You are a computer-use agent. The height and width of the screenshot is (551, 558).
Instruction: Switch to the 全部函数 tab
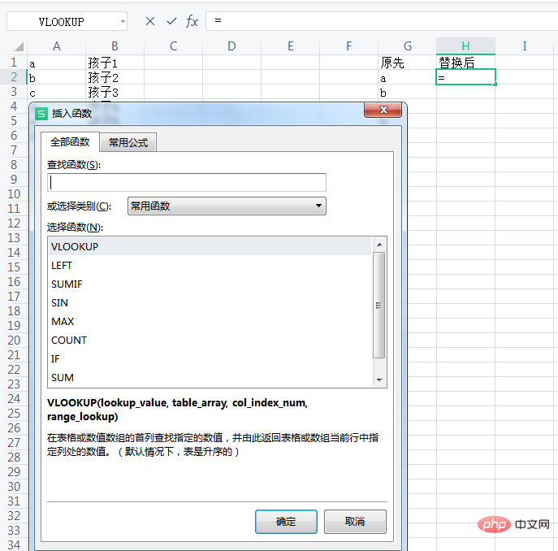pos(70,142)
